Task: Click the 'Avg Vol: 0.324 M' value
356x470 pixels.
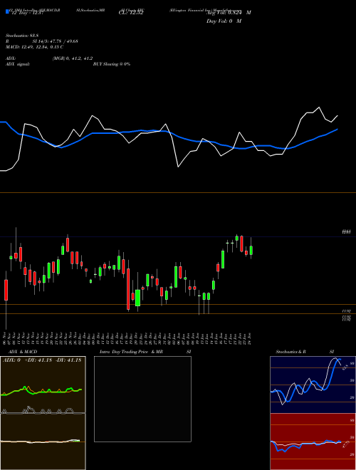Action: click(x=229, y=13)
